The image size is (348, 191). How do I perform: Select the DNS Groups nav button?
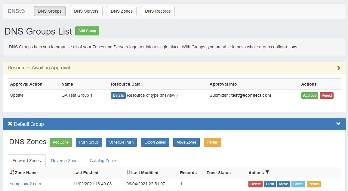pos(50,11)
